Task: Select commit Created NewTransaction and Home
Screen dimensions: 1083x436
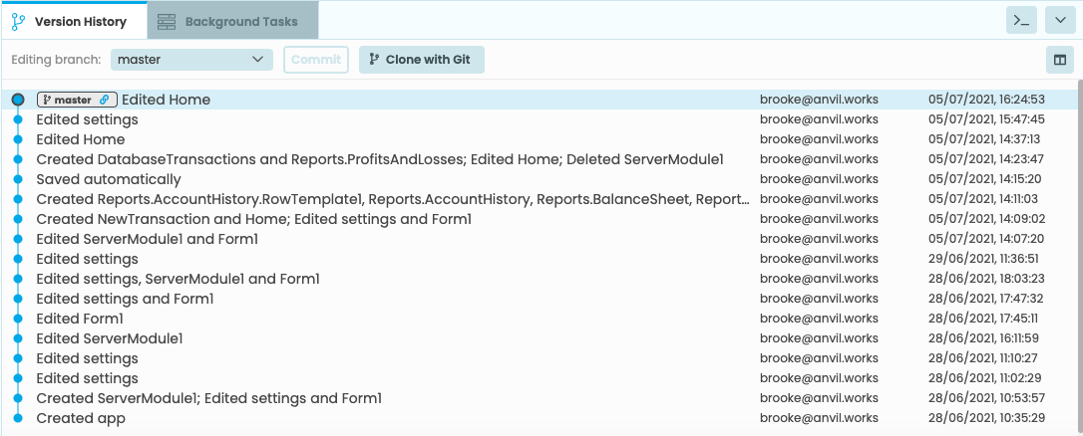Action: coord(253,219)
